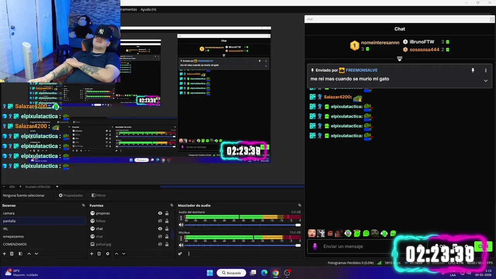Open weather widget showing 20°C

pos(21,273)
